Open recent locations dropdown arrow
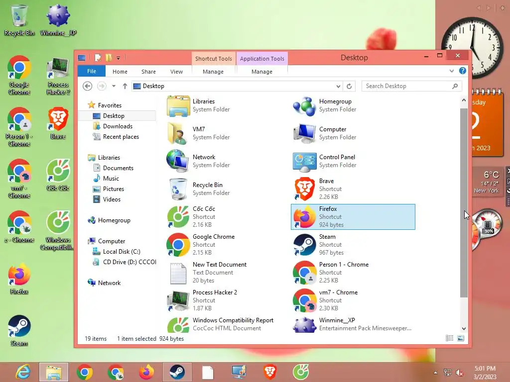510x382 pixels. pyautogui.click(x=114, y=86)
